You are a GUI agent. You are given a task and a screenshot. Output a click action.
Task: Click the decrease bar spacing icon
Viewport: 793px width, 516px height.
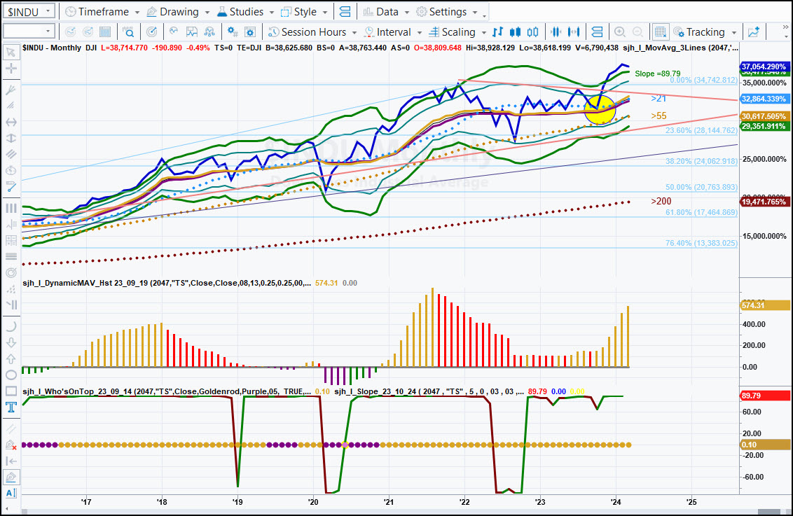point(556,32)
